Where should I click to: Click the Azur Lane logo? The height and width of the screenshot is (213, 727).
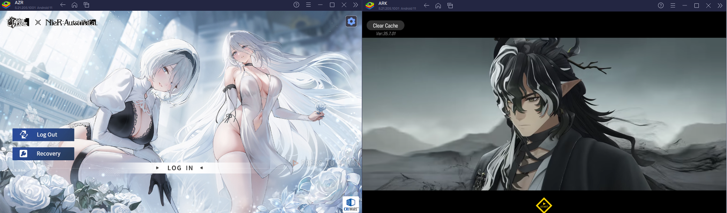18,22
